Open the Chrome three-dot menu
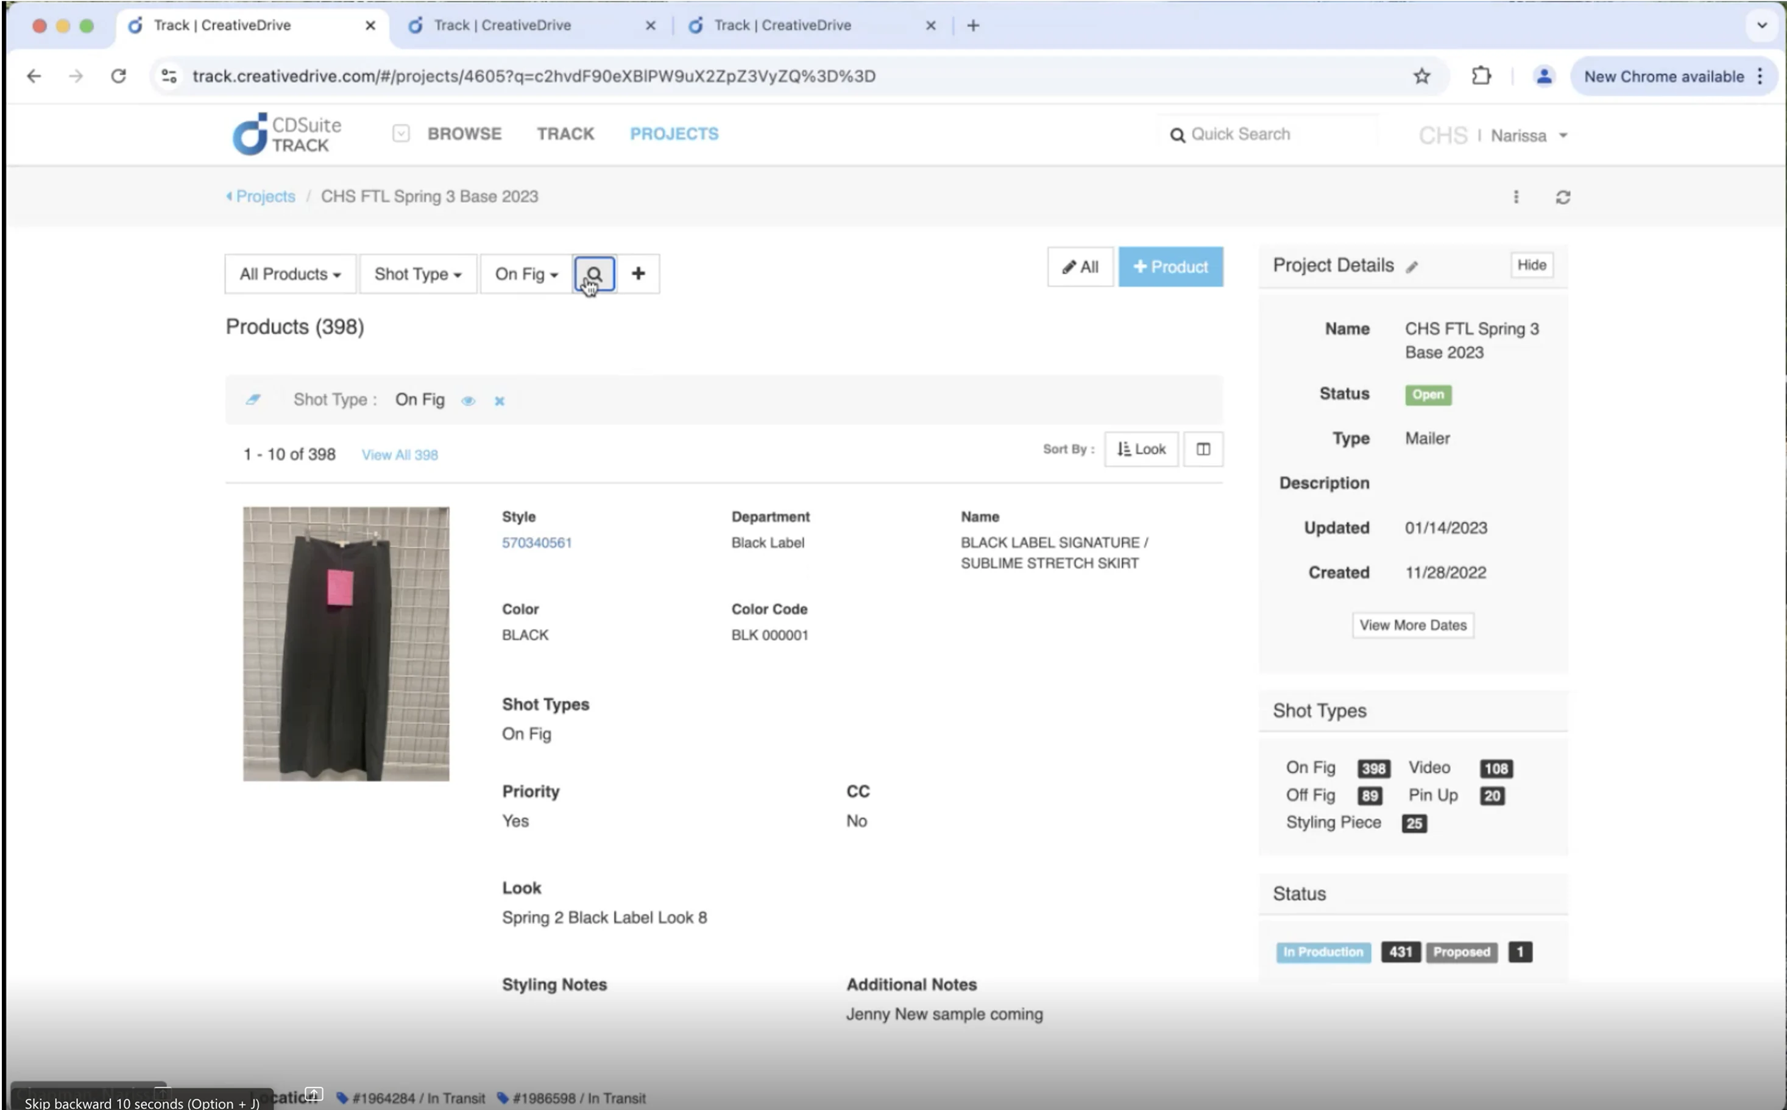This screenshot has width=1787, height=1110. 1760,76
